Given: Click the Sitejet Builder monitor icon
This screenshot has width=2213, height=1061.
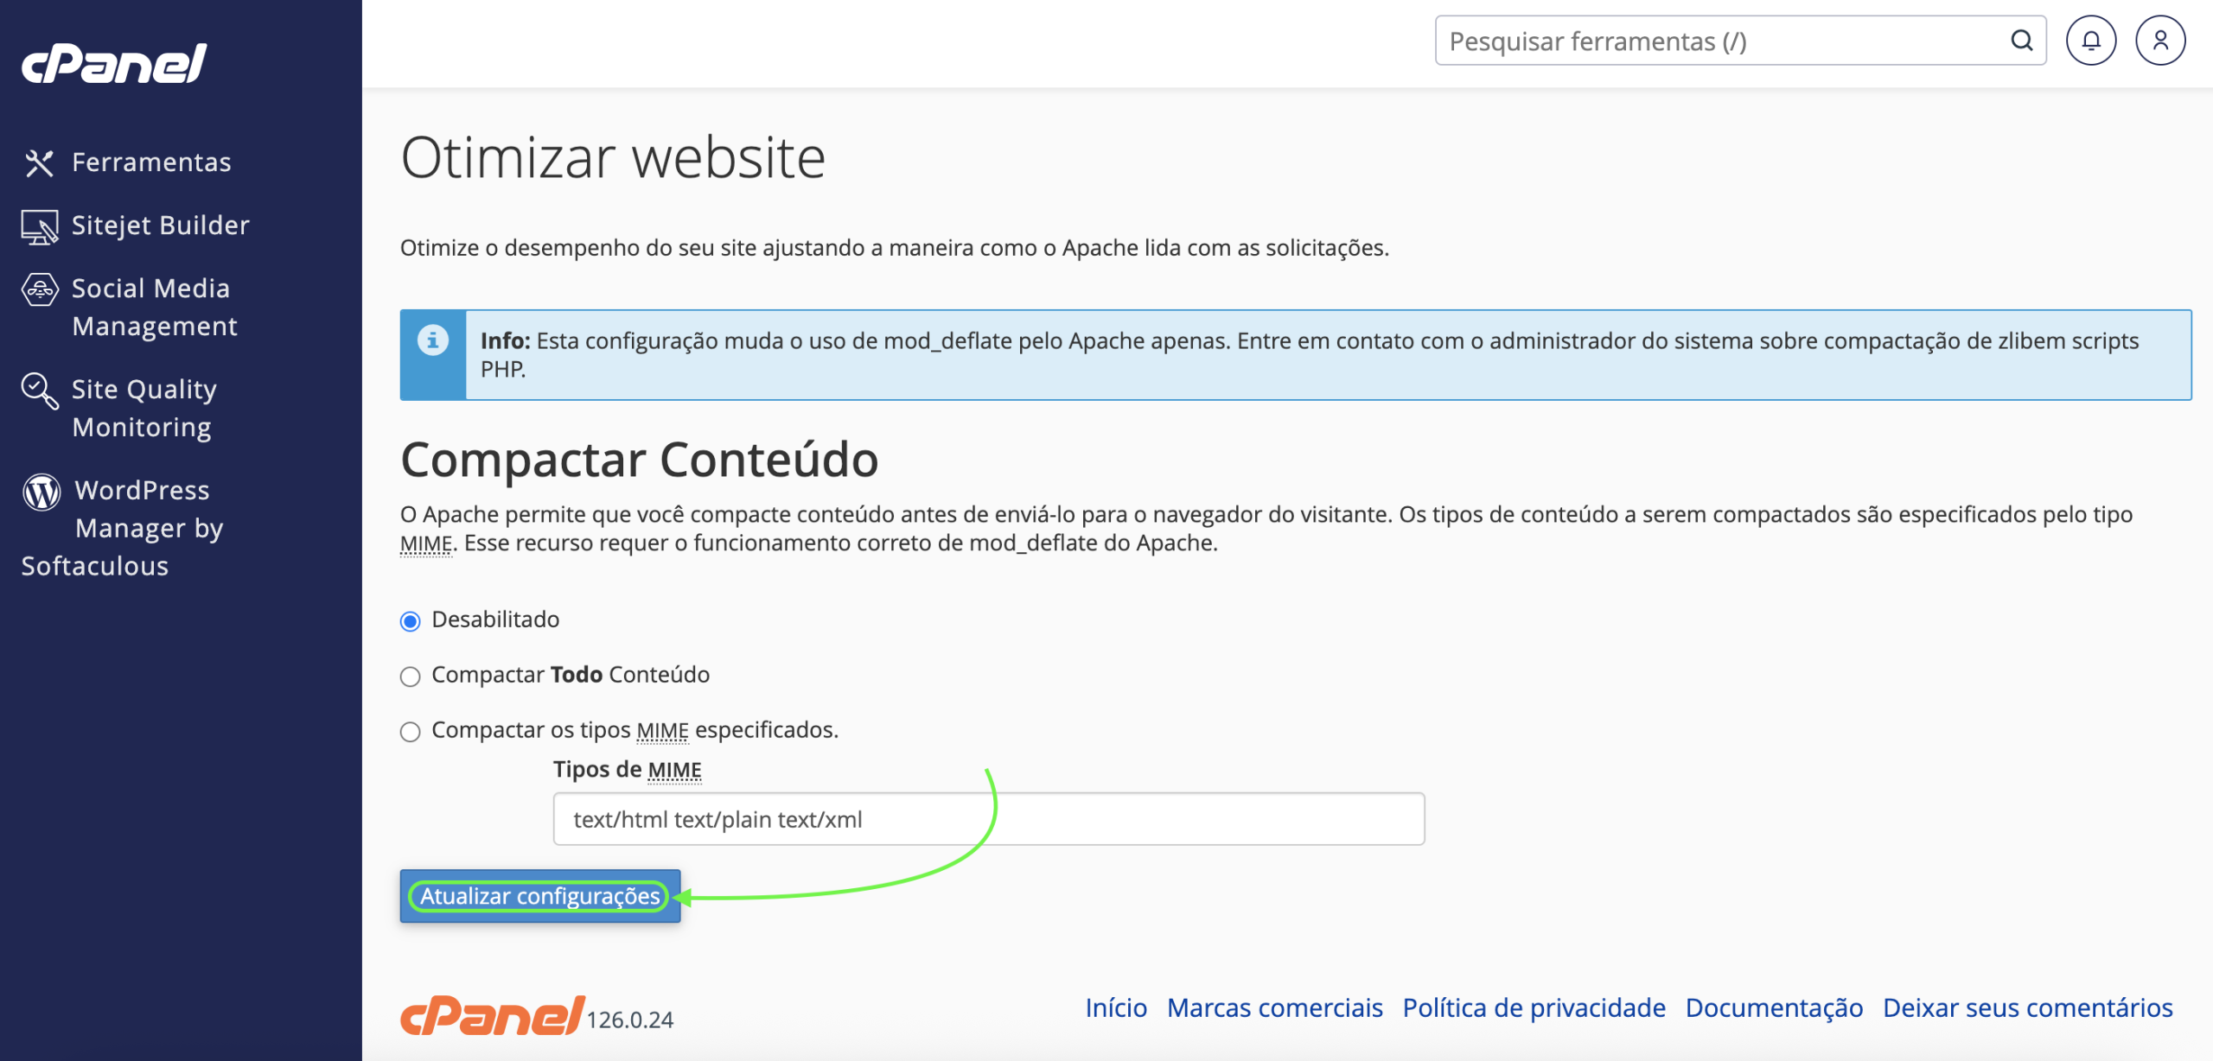Looking at the screenshot, I should coord(40,226).
